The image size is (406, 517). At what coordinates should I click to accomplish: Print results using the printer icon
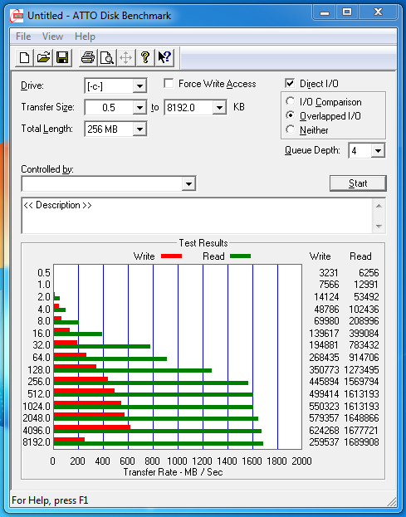pyautogui.click(x=88, y=58)
